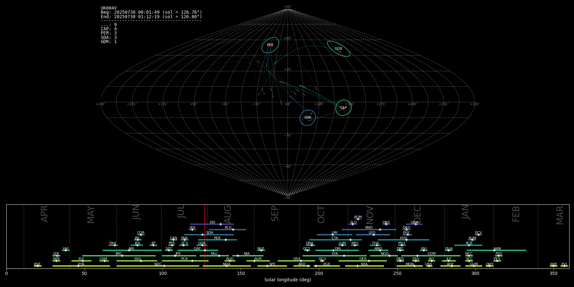Screen dimensions: 574x287
Task: Click the GEM shower label on timeline
Action: pos(415,223)
